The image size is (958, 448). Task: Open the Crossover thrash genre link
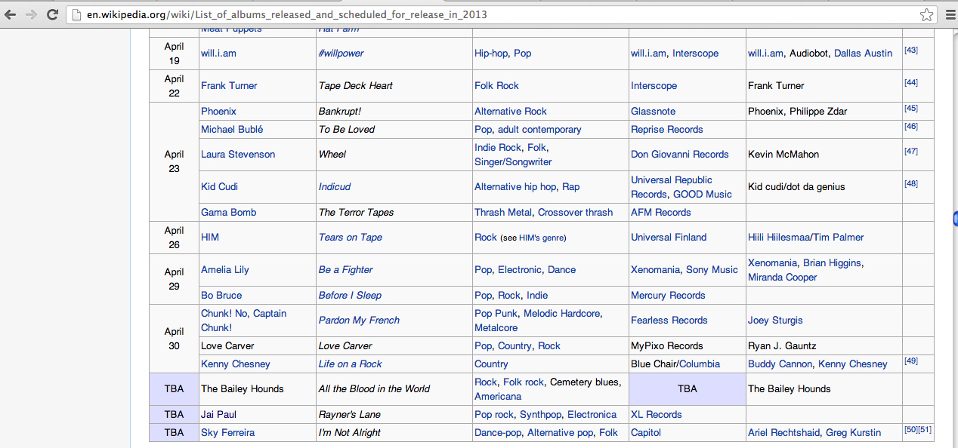[x=576, y=213]
